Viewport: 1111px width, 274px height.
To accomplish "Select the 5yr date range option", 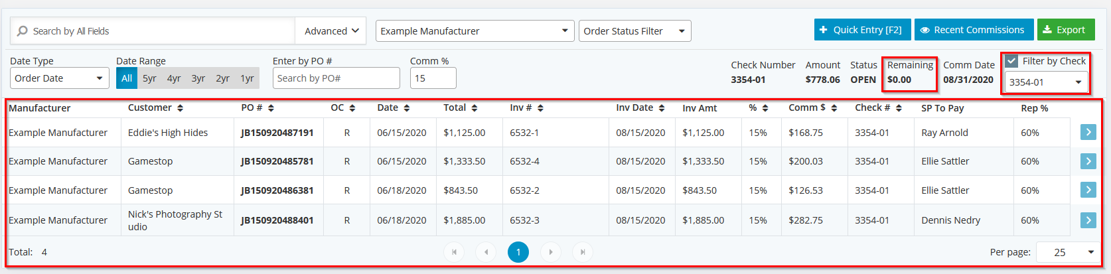I will (x=149, y=78).
